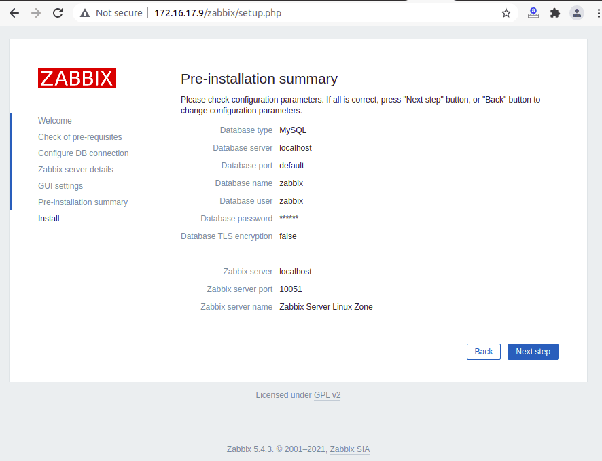Click the Database type label
Screen dimensions: 602x461
(x=246, y=130)
